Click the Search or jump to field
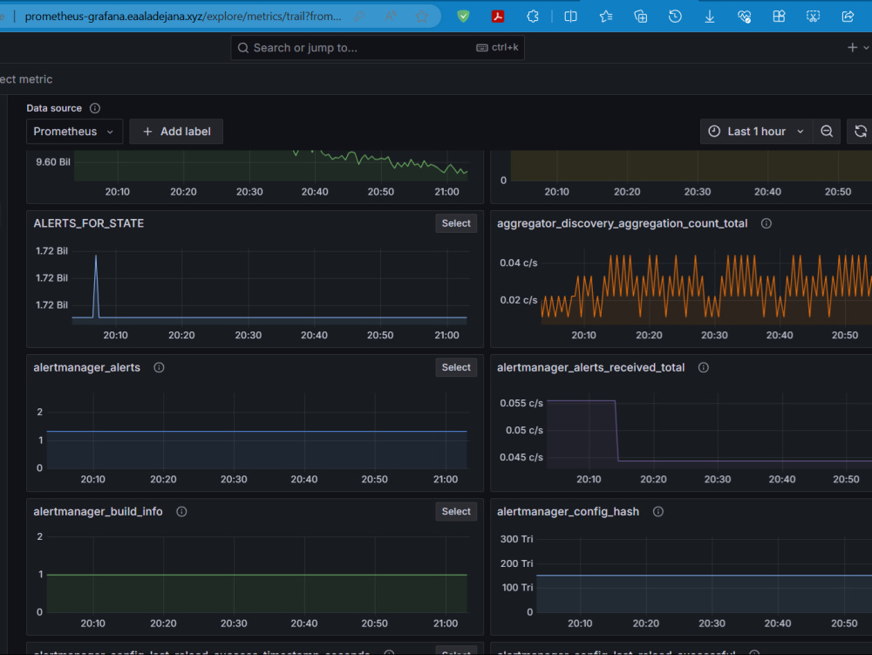 [377, 47]
